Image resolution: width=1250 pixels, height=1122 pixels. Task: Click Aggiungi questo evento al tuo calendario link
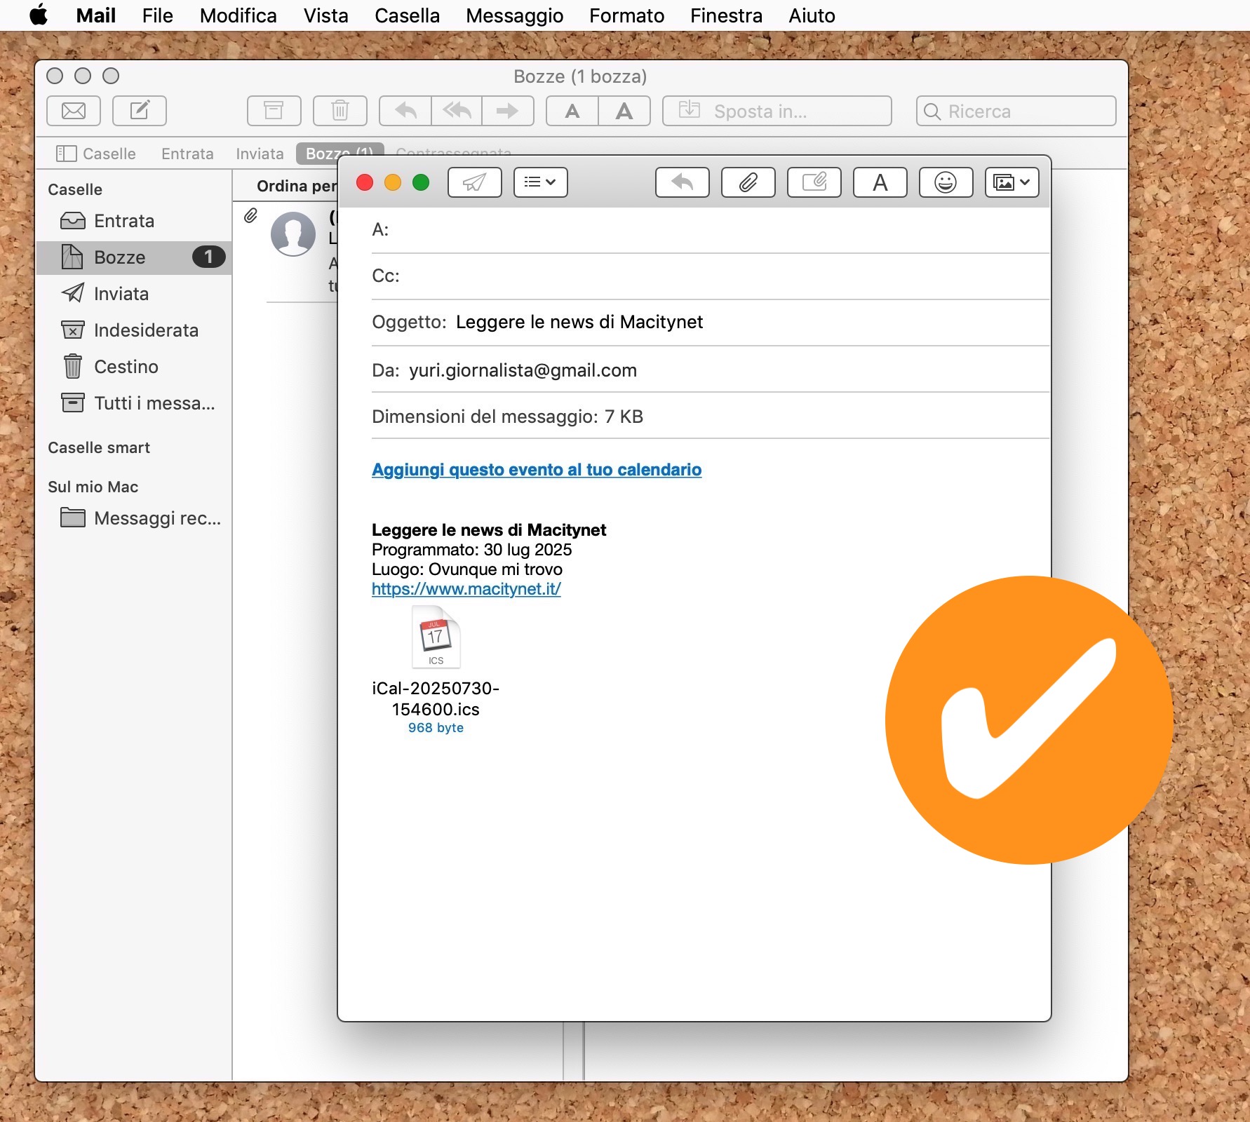[x=537, y=470]
